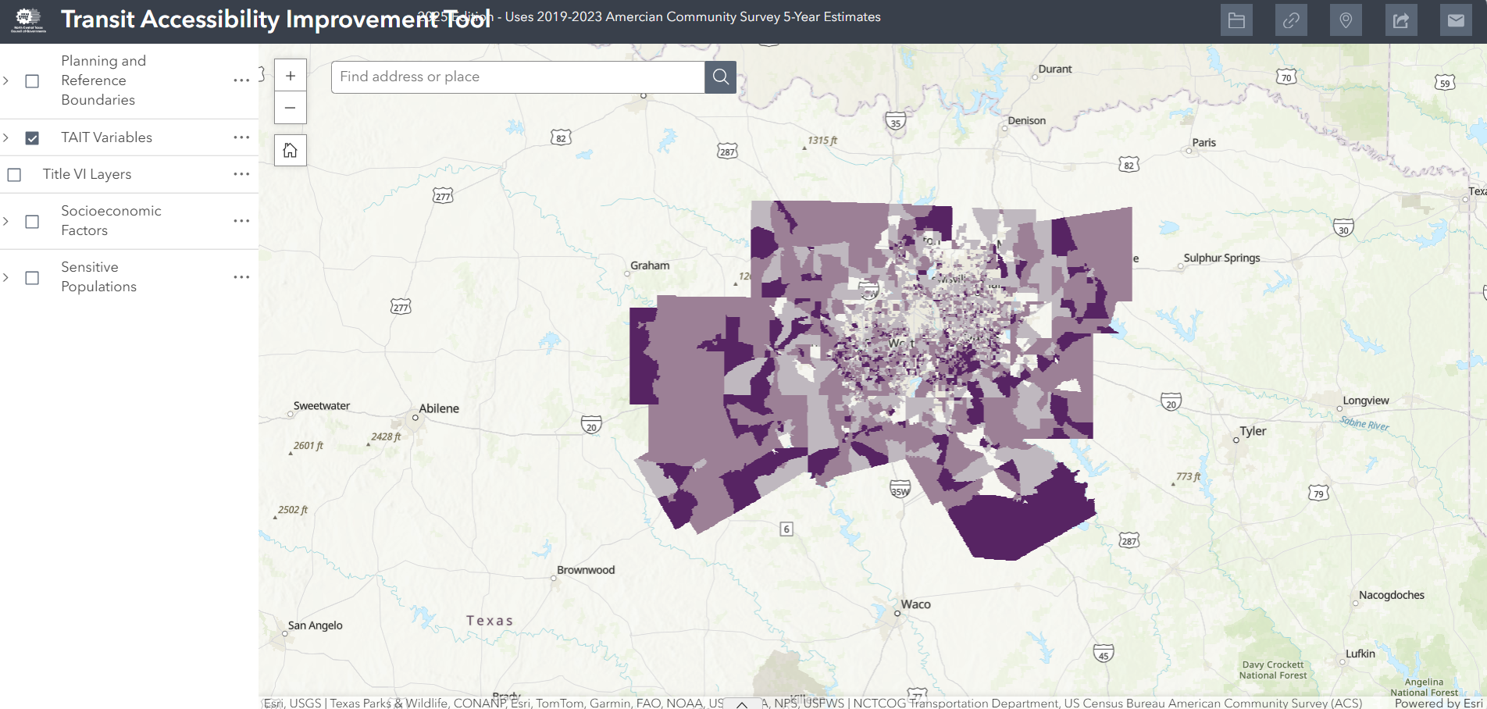This screenshot has height=709, width=1487.
Task: Expand the Socioeconomic Factors layer group
Action: [6, 222]
